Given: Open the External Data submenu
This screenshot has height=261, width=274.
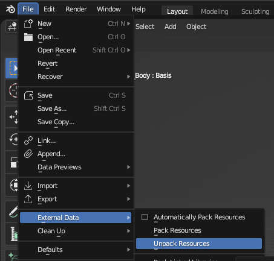Looking at the screenshot, I should (x=76, y=218).
